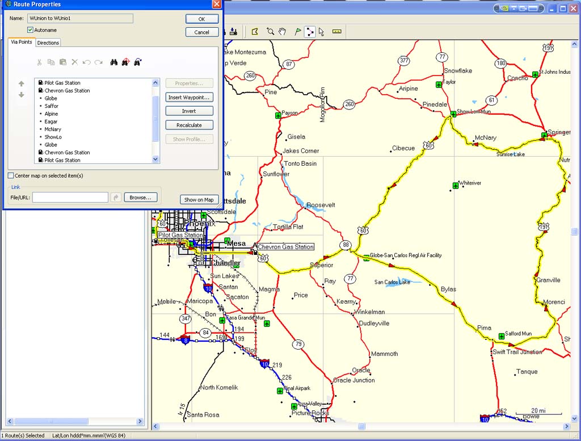Move the selected via point up with the up arrow
The height and width of the screenshot is (441, 581).
pyautogui.click(x=22, y=84)
